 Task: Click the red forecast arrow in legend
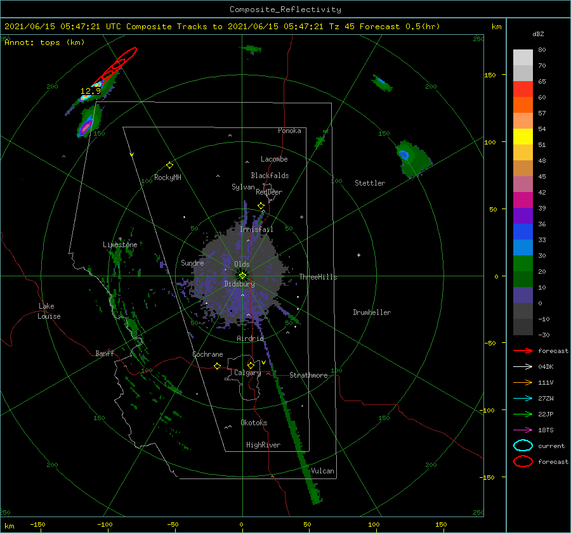523,350
